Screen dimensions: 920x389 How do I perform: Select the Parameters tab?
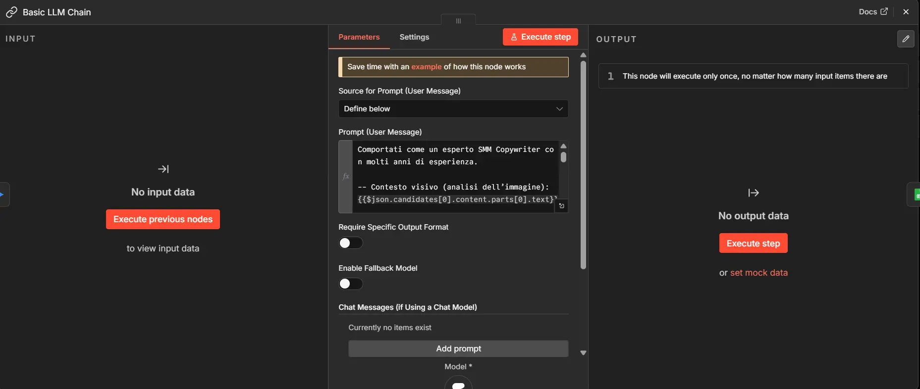[359, 37]
